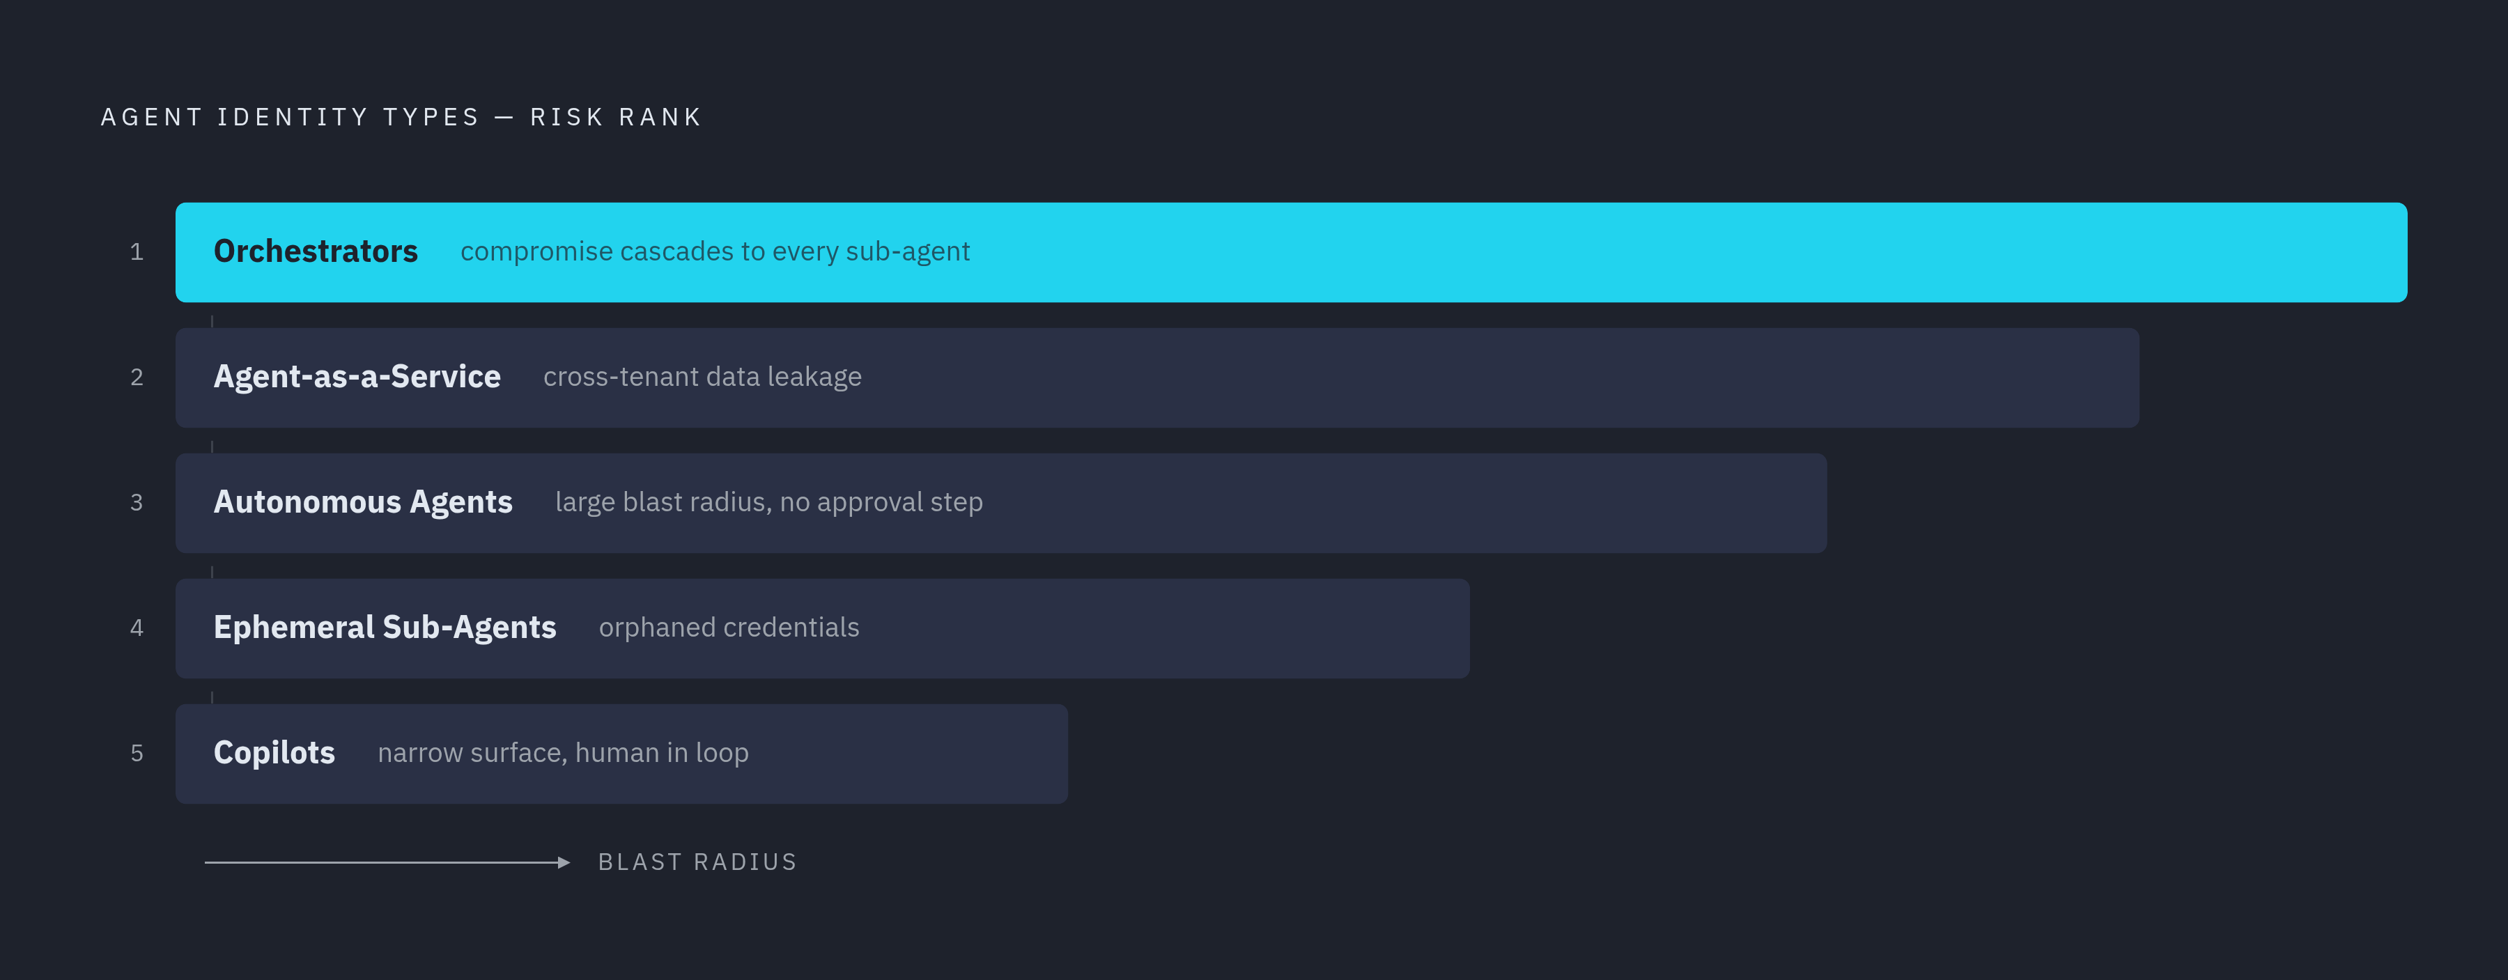Click "narrow surface, human in loop" text
This screenshot has height=980, width=2508.
point(563,754)
